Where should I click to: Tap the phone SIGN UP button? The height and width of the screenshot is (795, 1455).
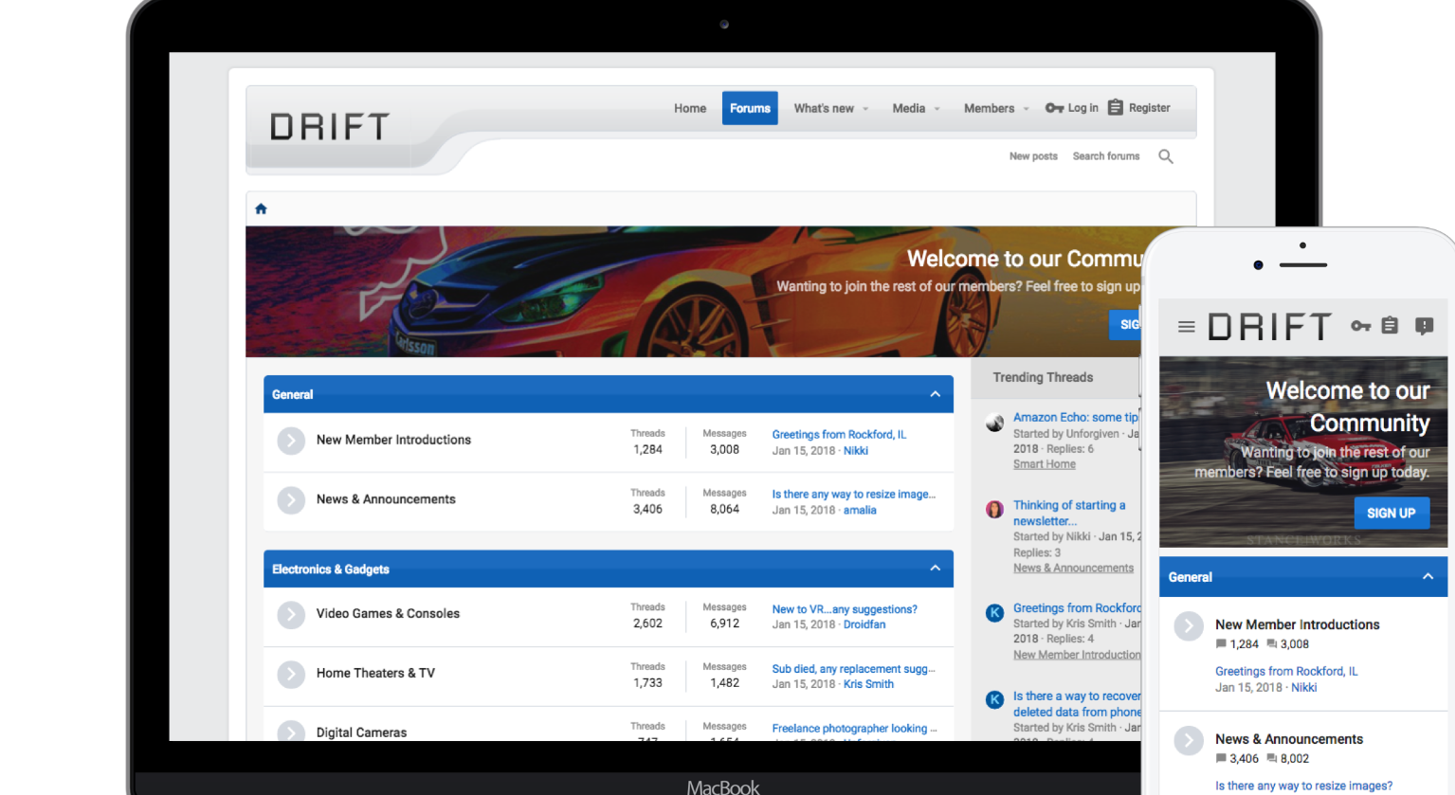(1391, 513)
